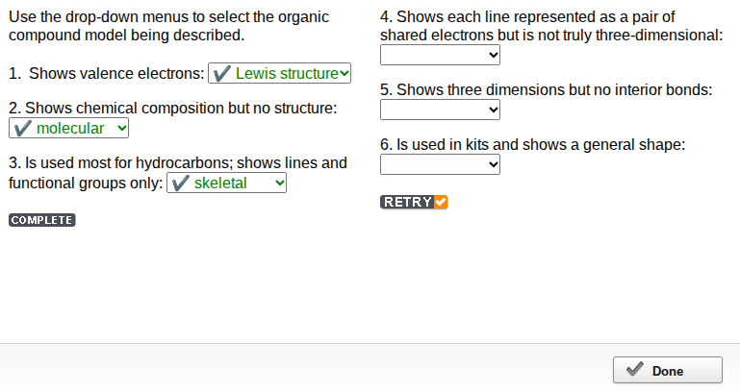Screen dimensions: 740x392
Task: Open the Lewis structure dropdown for question 1
Action: tap(279, 73)
